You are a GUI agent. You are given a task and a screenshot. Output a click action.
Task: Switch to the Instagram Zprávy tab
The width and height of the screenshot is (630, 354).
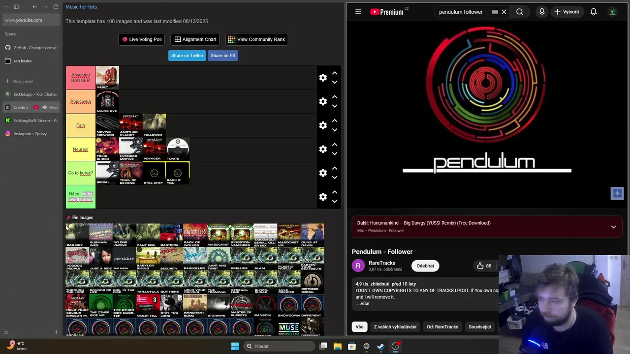31,134
